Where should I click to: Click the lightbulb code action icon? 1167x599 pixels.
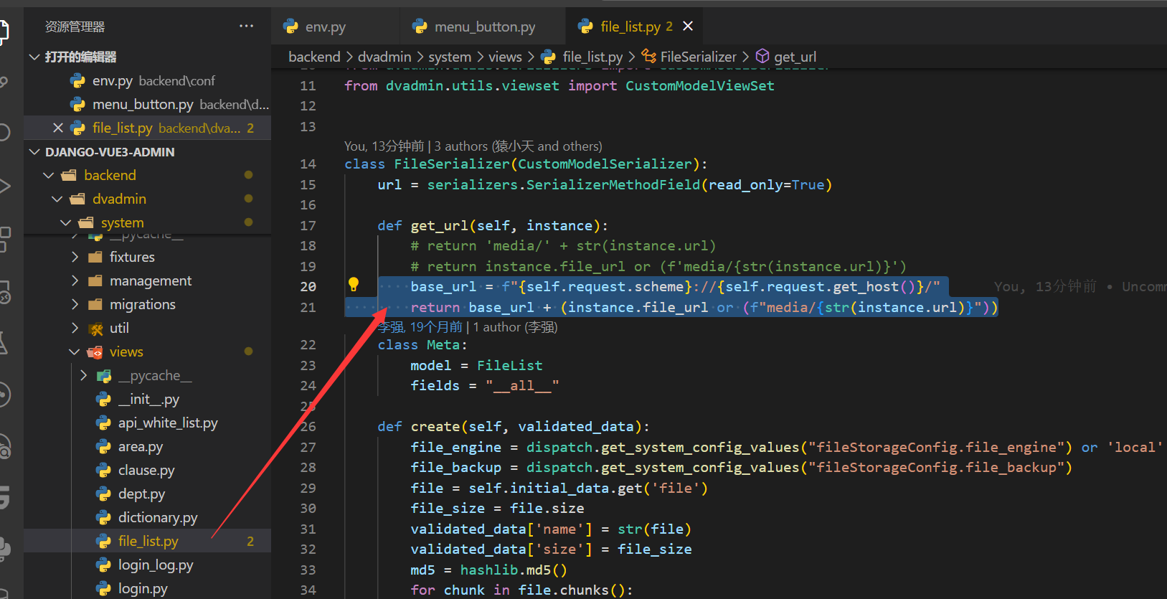(x=354, y=285)
